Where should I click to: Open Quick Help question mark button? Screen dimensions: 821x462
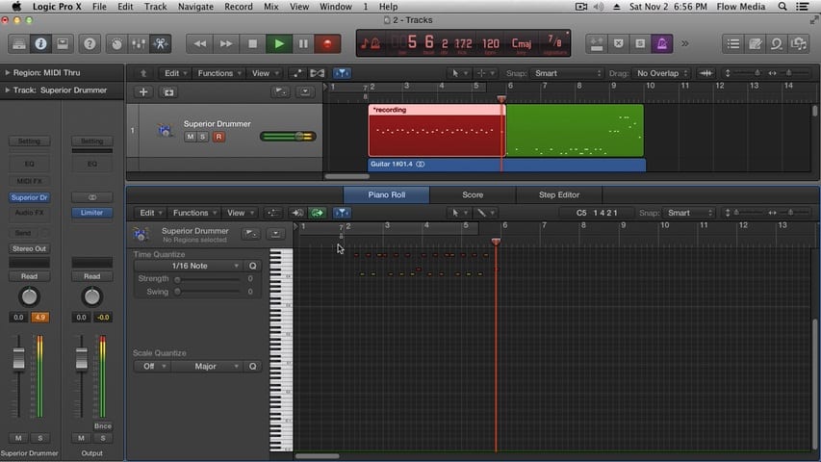[90, 43]
